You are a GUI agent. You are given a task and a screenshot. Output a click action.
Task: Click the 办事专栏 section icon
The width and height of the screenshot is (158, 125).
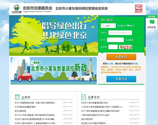tap(83, 97)
